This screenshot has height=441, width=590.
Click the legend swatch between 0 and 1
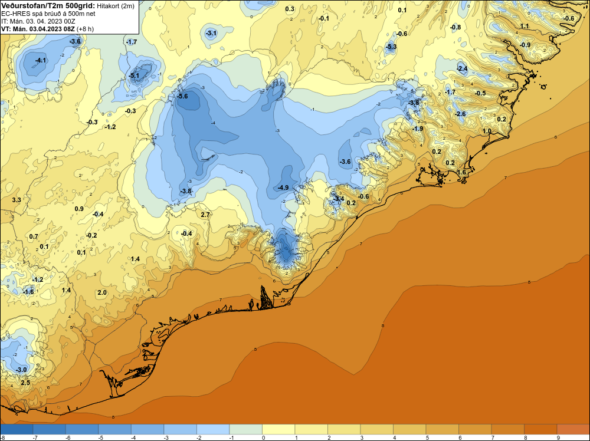coord(278,429)
